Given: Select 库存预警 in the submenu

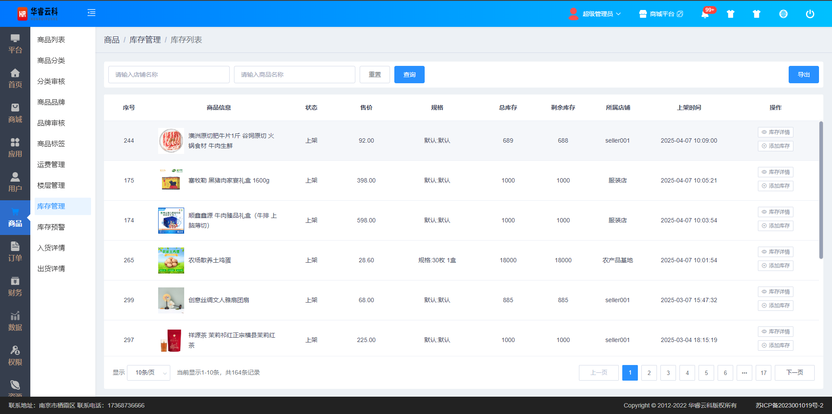Looking at the screenshot, I should 51,227.
